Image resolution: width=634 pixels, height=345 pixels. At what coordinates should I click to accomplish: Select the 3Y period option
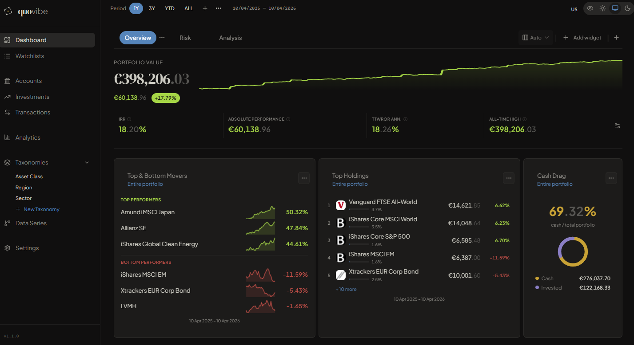tap(152, 8)
